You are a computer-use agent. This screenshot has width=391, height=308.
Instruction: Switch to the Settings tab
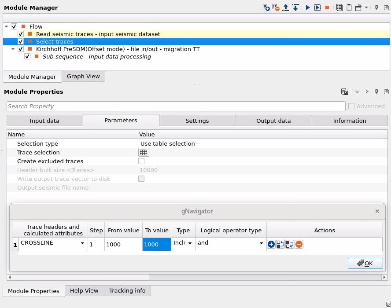coord(197,121)
